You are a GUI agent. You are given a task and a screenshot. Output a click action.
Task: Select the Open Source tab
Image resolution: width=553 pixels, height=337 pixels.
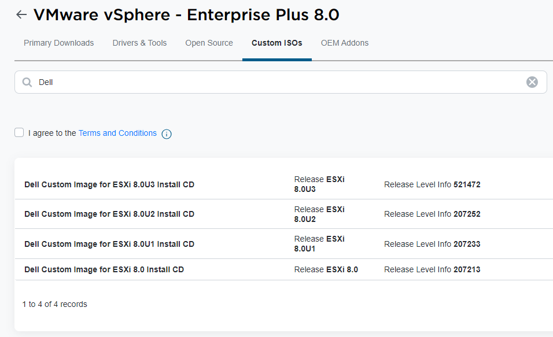(x=209, y=43)
